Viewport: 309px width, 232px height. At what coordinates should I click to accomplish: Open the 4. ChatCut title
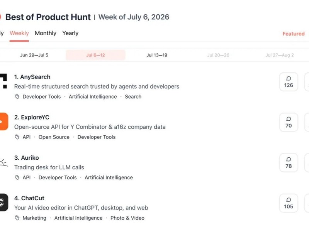[29, 198]
